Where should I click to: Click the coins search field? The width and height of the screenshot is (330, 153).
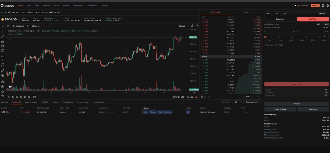pos(227,102)
